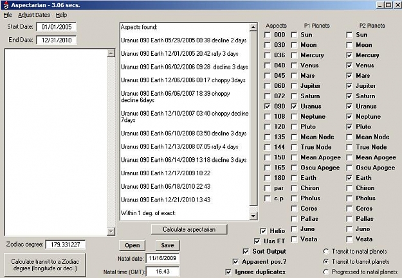Click up arrow of Aspects found scrollbar
The width and height of the screenshot is (402, 278).
253,27
